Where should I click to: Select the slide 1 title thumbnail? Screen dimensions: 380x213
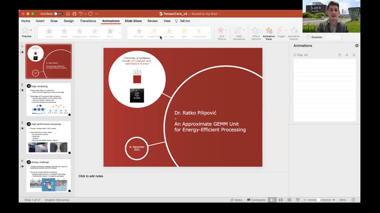pos(49,61)
